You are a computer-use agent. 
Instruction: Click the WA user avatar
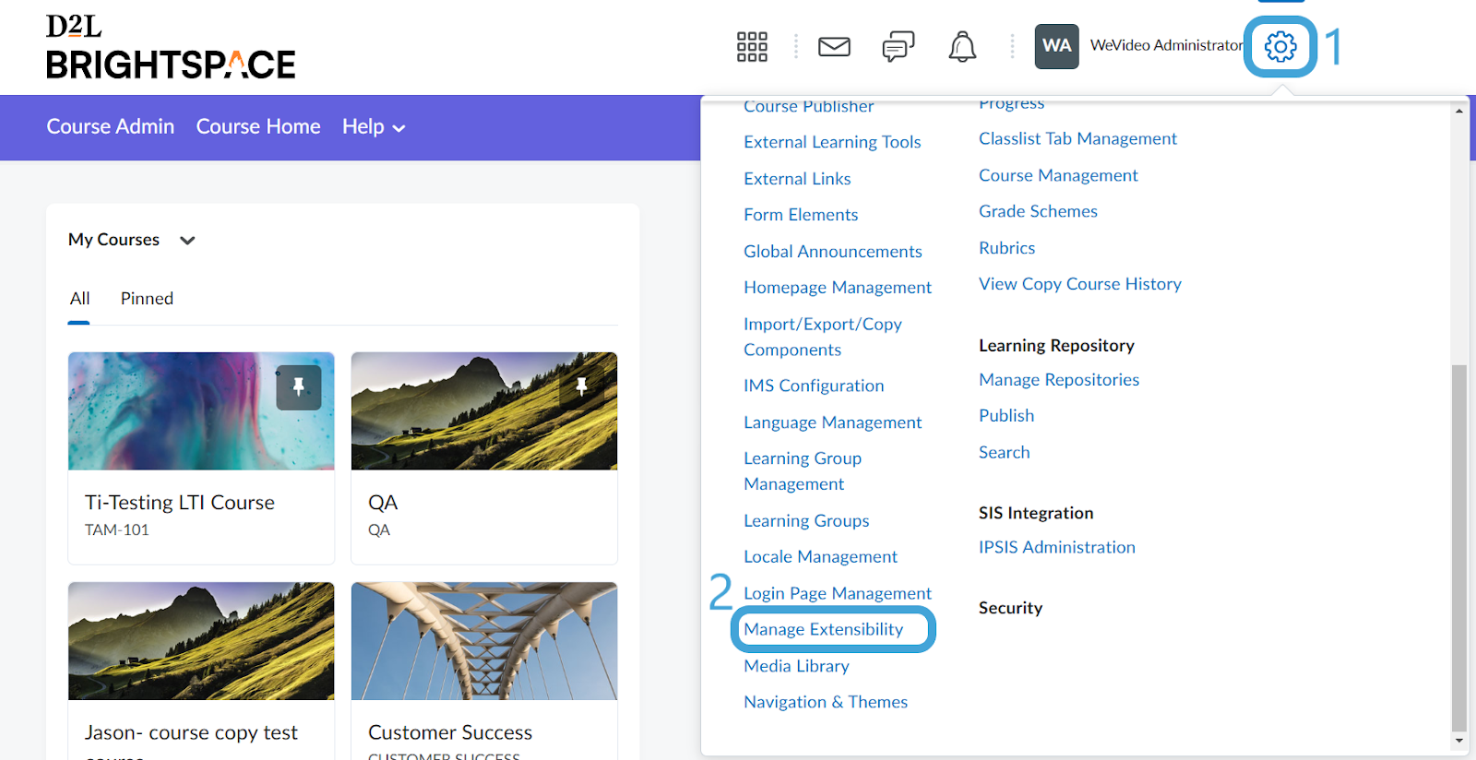1056,46
